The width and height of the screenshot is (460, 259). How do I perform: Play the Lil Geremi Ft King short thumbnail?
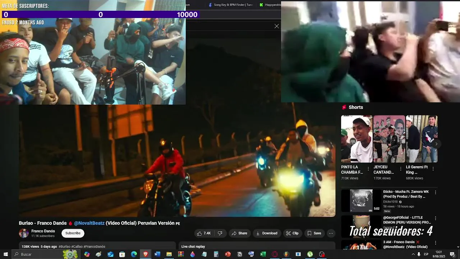pos(422,139)
